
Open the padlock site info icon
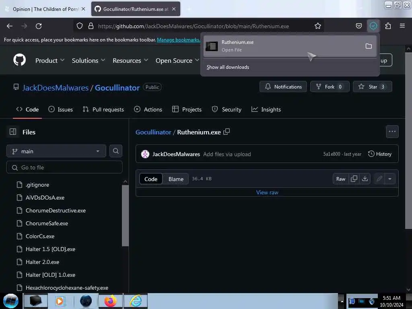click(91, 26)
